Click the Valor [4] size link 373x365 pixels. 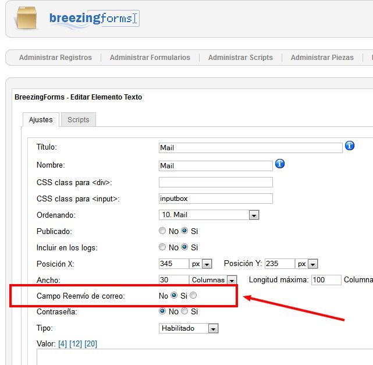(63, 344)
